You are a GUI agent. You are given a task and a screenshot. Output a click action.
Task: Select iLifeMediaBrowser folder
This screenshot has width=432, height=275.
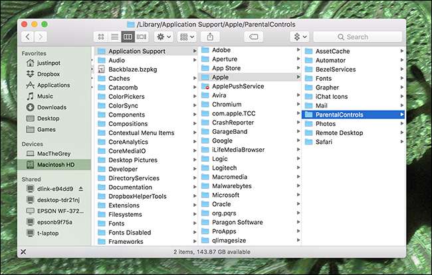point(250,150)
